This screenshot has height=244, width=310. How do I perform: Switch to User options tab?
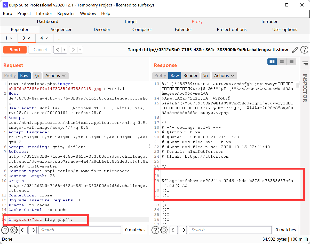click(285, 29)
